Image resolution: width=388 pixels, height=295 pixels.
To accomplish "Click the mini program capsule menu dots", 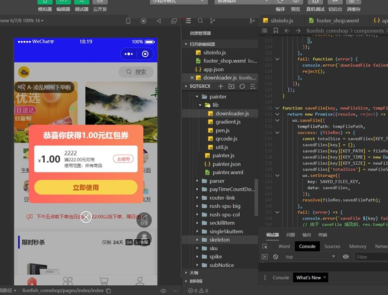I will (x=129, y=54).
